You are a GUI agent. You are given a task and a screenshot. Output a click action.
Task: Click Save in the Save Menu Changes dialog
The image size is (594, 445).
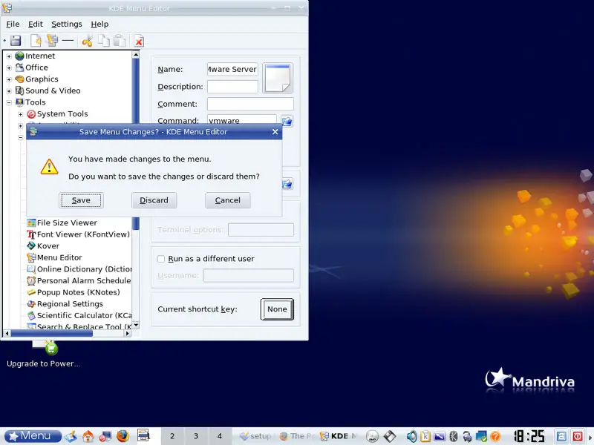tap(81, 200)
